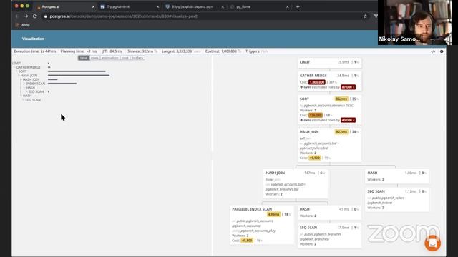Click the SORT duration bar in tree
This screenshot has height=257, width=458.
(77, 71)
